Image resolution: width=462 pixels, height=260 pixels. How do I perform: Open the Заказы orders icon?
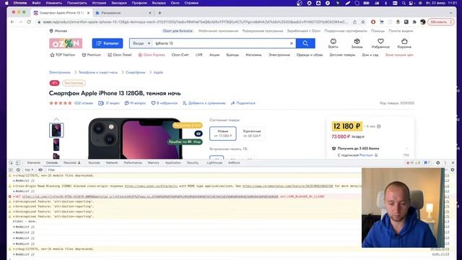(x=357, y=43)
